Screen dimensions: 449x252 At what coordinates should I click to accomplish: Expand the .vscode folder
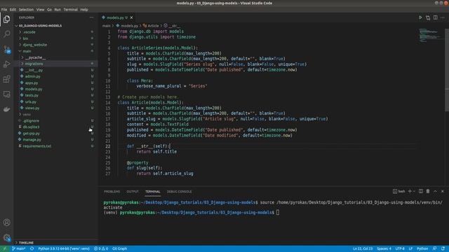(x=29, y=32)
